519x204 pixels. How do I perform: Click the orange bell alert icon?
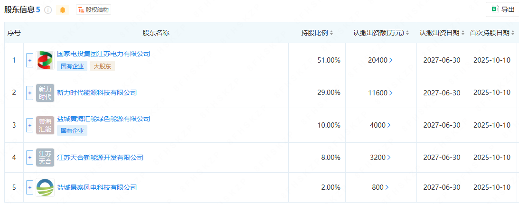tap(63, 10)
